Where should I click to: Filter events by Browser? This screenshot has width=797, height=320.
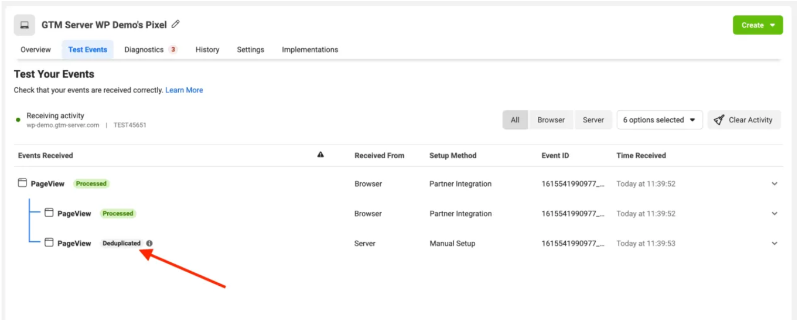click(551, 120)
